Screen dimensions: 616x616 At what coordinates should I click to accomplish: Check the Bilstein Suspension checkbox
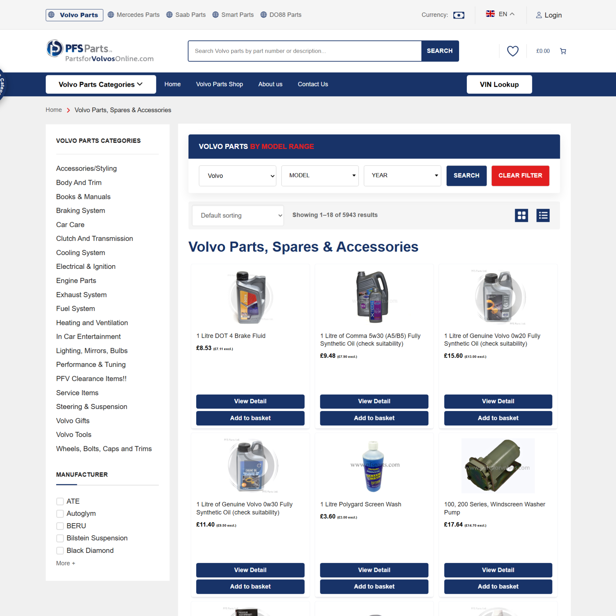[60, 538]
